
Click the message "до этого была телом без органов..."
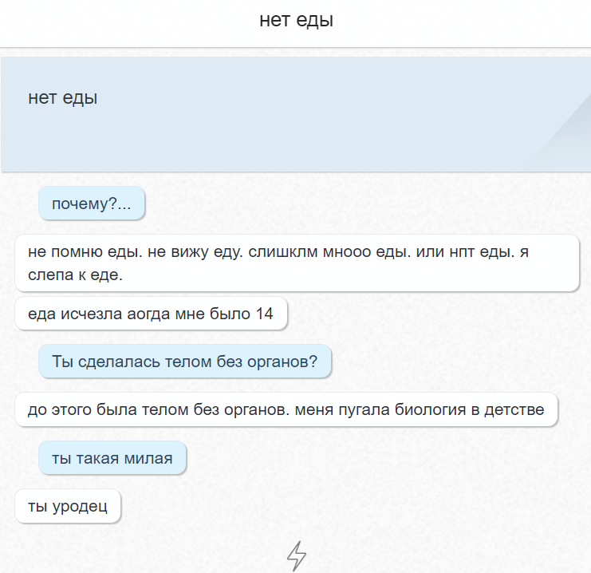(286, 409)
